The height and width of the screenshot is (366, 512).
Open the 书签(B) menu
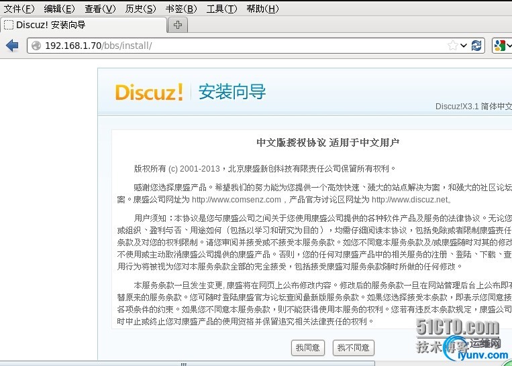[x=181, y=9]
